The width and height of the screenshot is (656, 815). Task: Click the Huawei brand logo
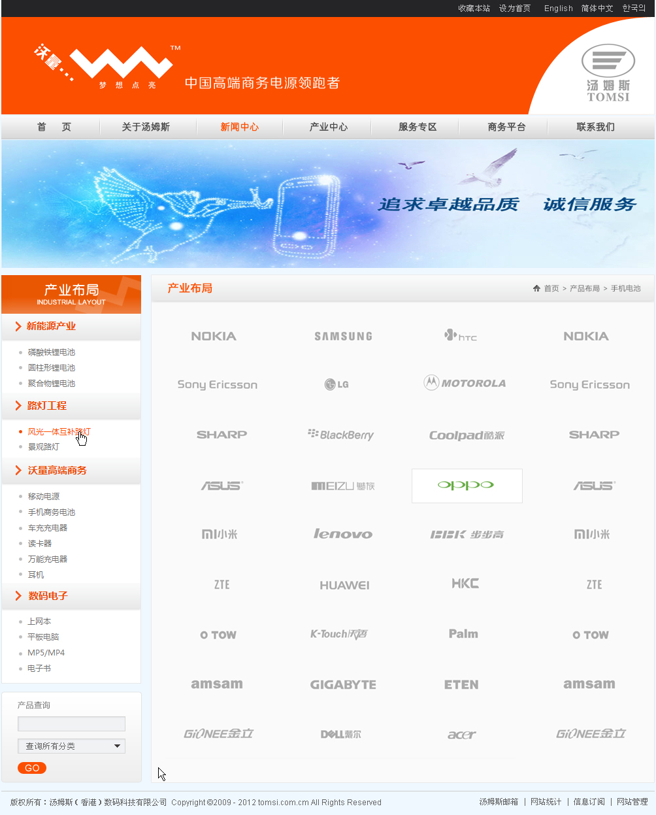344,586
